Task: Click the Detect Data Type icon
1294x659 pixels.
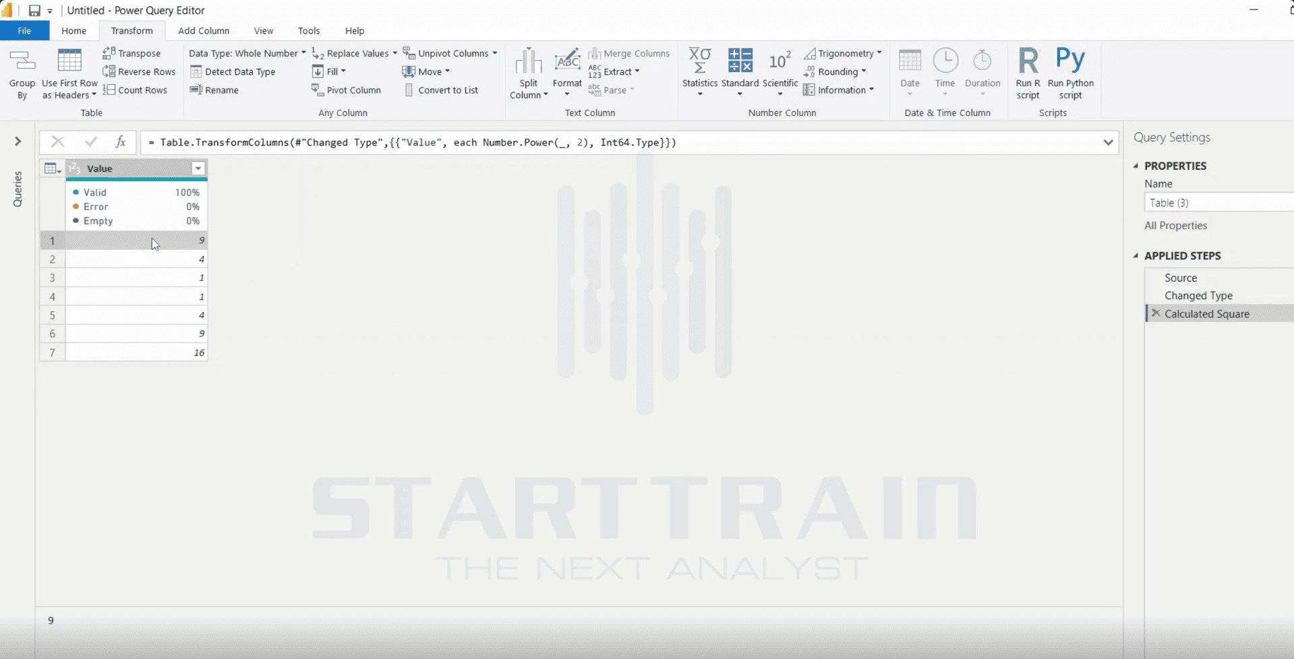Action: click(x=196, y=71)
